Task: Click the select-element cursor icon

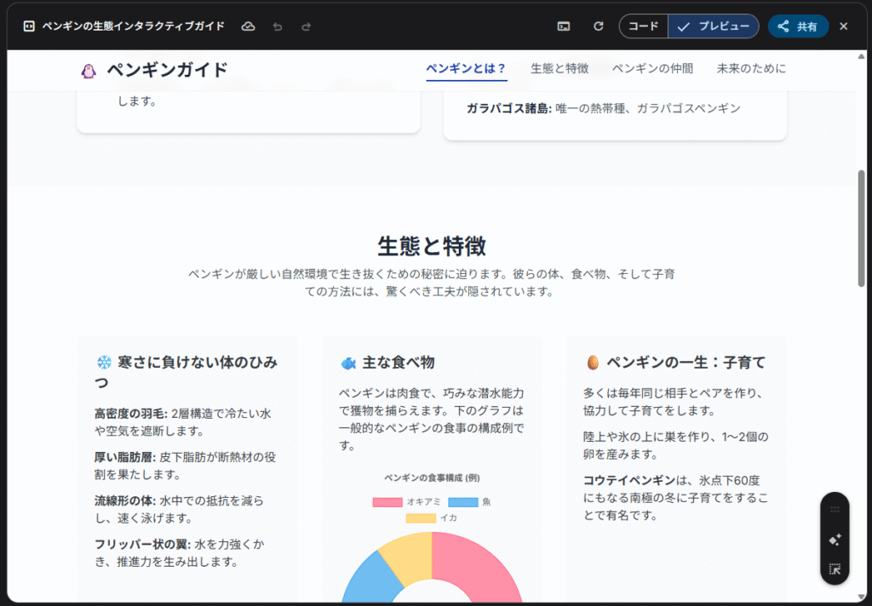Action: click(x=835, y=569)
